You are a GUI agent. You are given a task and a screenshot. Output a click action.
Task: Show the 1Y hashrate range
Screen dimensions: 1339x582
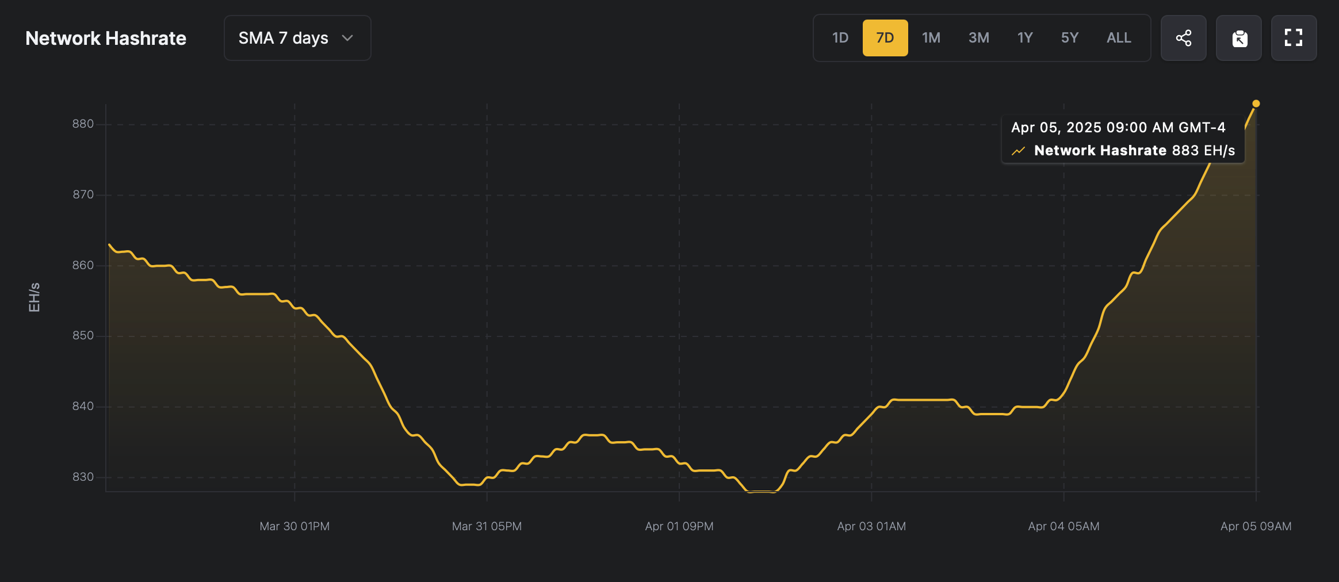point(1025,38)
